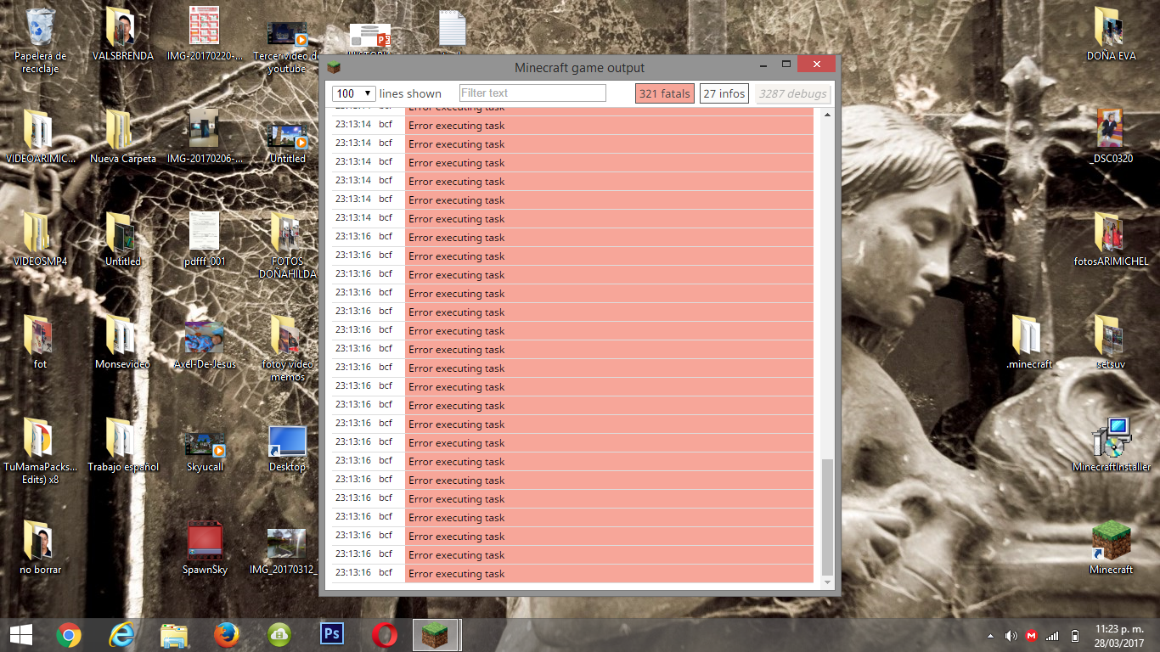
Task: Toggle the 321 fatals filter
Action: point(664,93)
